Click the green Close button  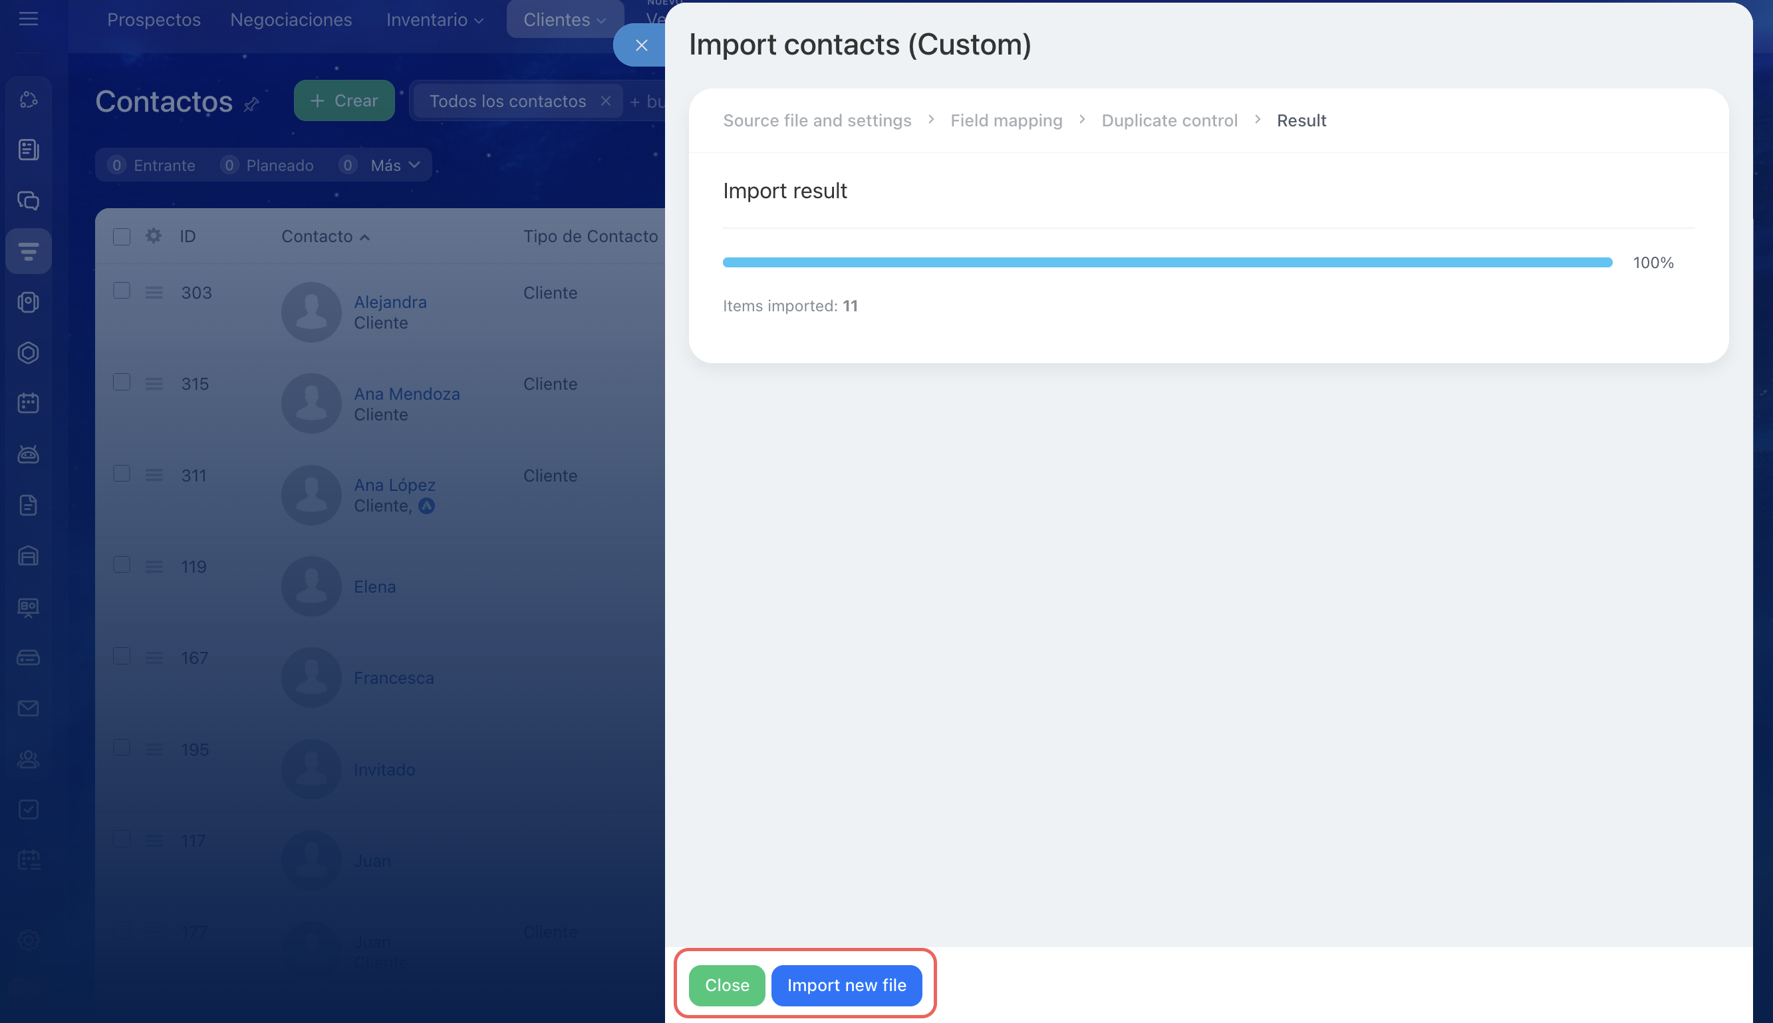tap(726, 985)
